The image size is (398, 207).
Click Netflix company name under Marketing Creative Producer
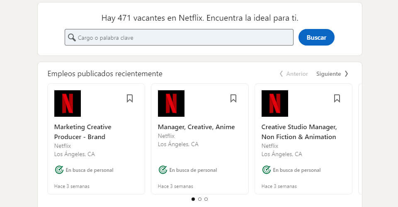(63, 146)
